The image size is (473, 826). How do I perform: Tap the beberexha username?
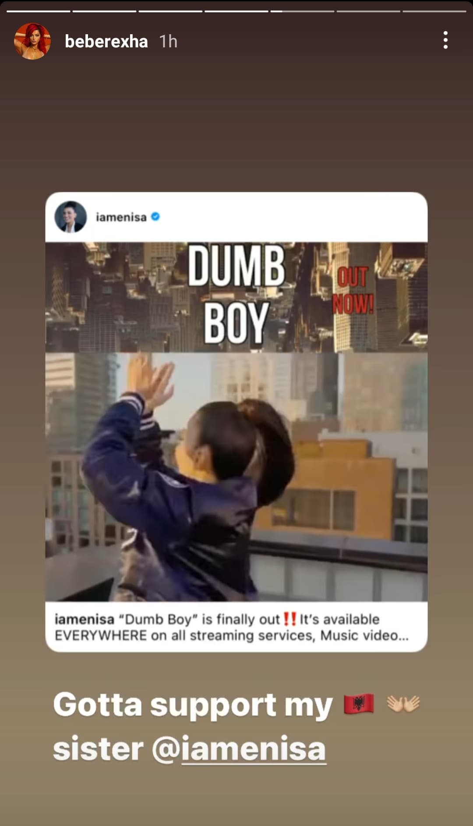pos(106,42)
